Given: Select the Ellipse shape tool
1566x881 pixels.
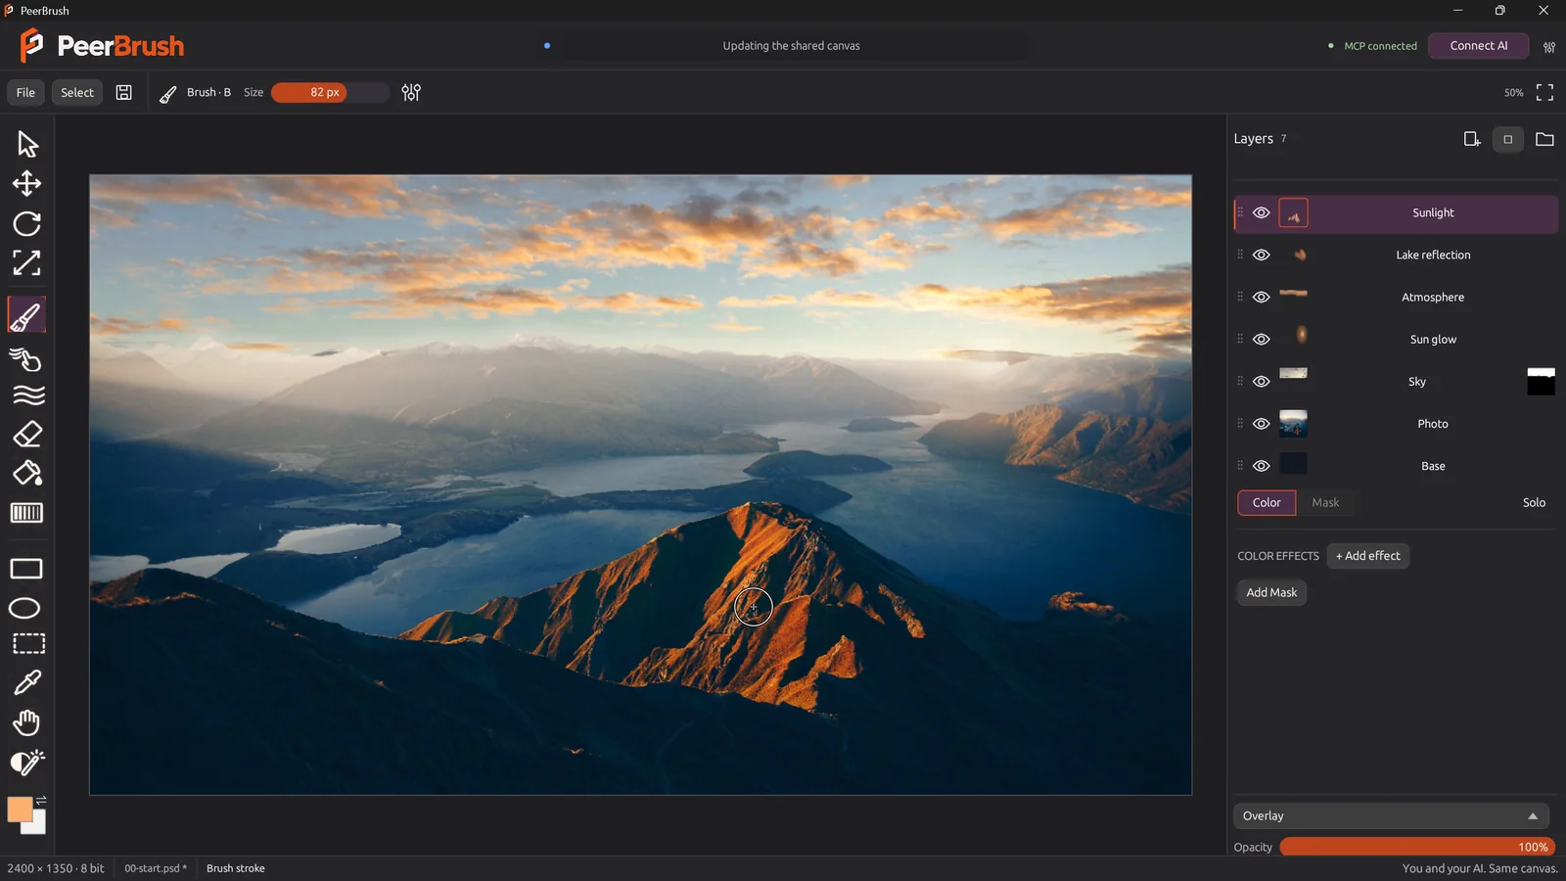Looking at the screenshot, I should coord(24,608).
